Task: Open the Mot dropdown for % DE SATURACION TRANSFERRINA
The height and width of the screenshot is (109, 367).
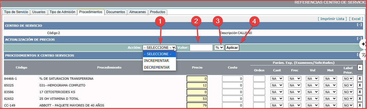Action: (x=330, y=79)
